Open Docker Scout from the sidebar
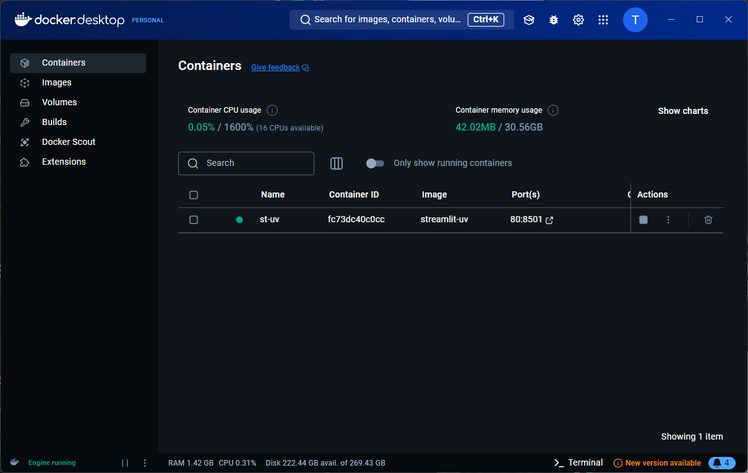This screenshot has width=748, height=473. (68, 142)
